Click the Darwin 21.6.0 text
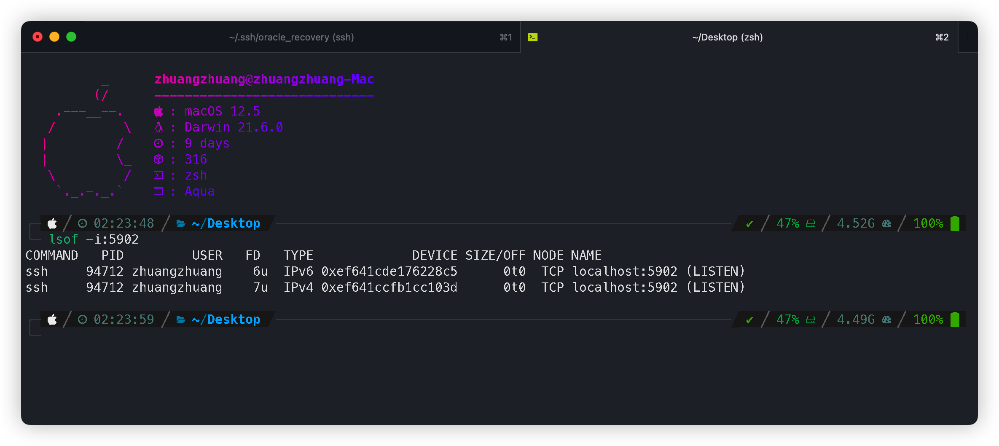Image resolution: width=999 pixels, height=446 pixels. click(234, 127)
